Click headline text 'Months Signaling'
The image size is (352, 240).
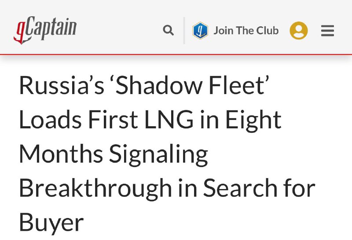(x=114, y=155)
